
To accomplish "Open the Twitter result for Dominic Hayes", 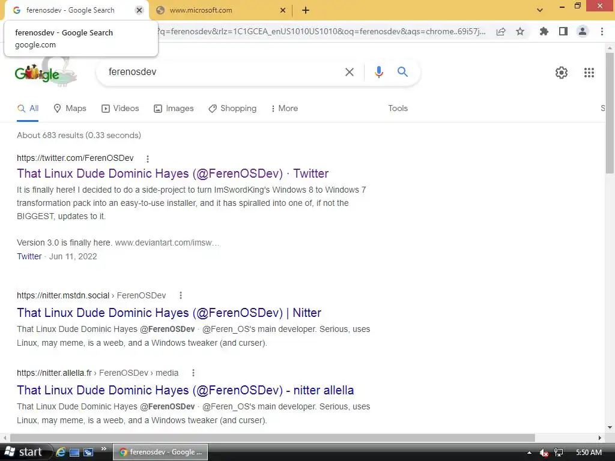I will (172, 173).
